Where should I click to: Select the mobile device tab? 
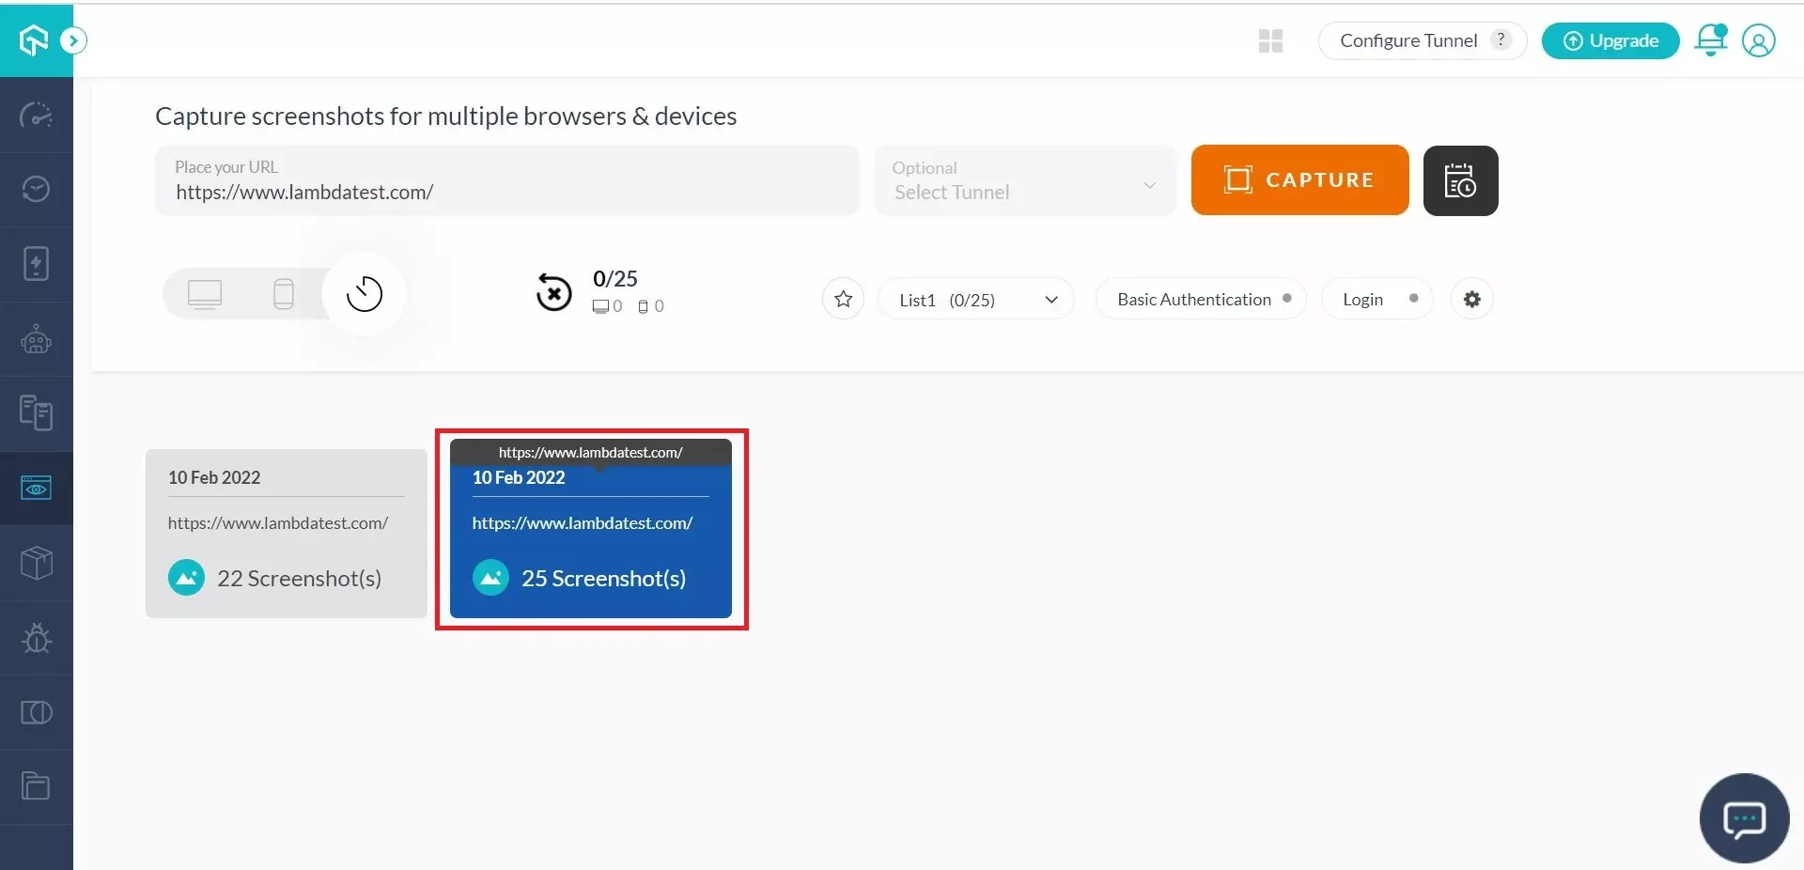coord(283,294)
